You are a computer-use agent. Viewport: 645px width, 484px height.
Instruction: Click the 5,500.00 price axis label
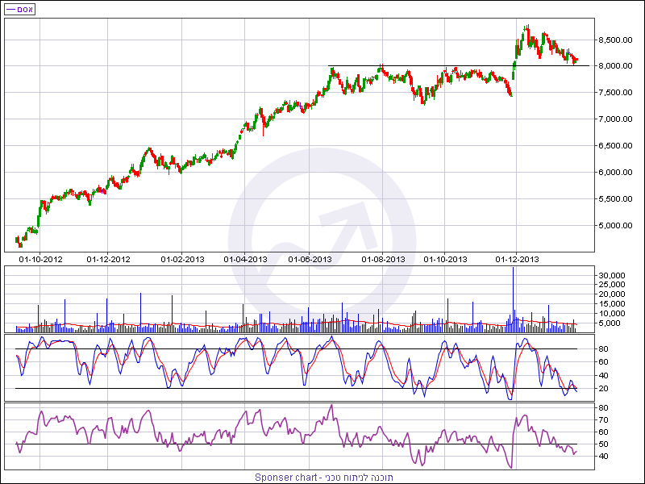(x=615, y=198)
